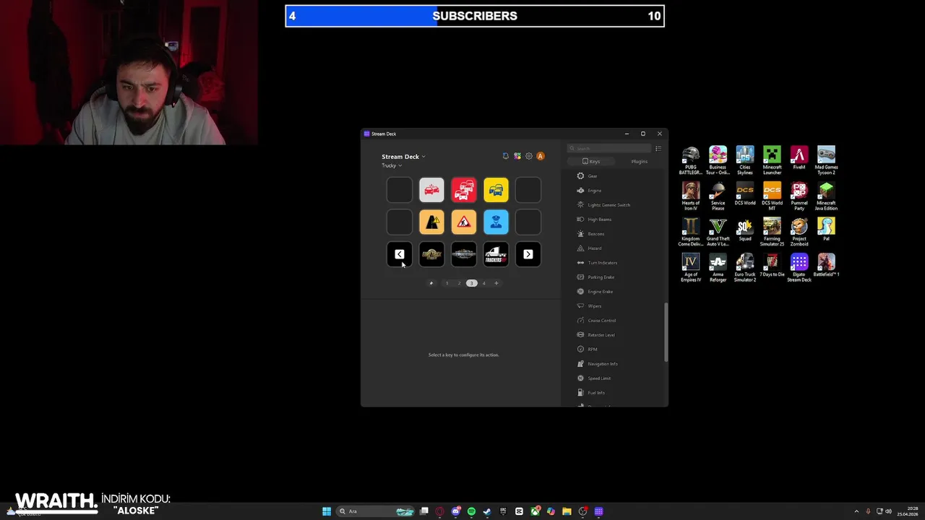
Task: Select the empty top-left key slot
Action: point(400,190)
